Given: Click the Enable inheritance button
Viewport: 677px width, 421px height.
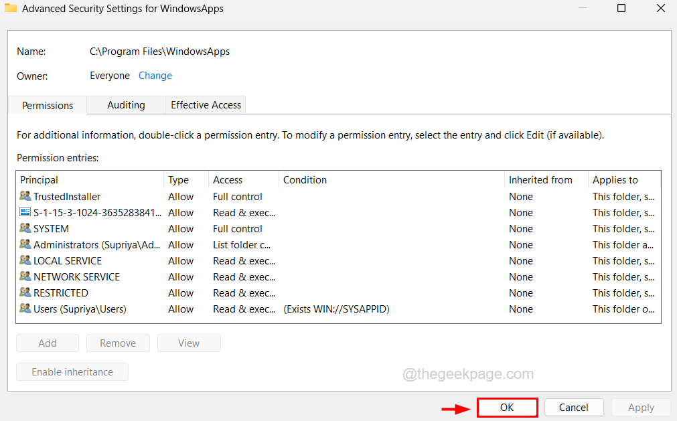Looking at the screenshot, I should pos(72,372).
